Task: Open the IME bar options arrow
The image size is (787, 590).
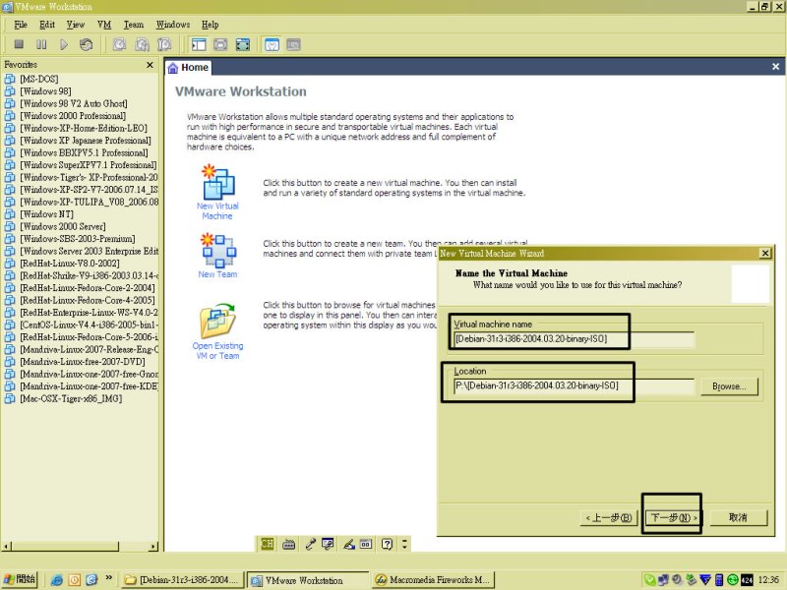Action: [404, 544]
